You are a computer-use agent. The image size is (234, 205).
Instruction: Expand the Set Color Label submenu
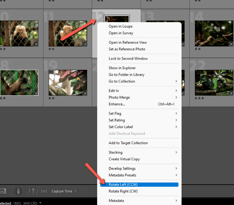[139, 127]
